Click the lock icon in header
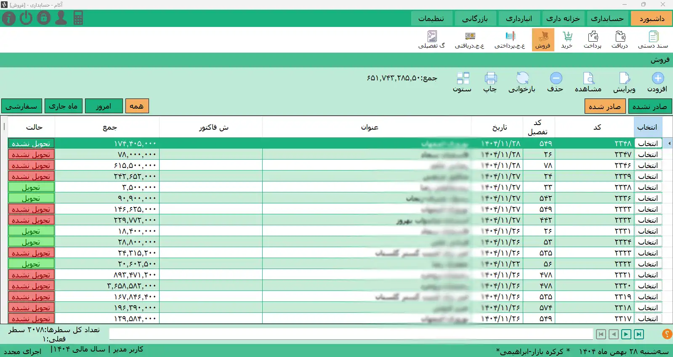The image size is (673, 357). pyautogui.click(x=44, y=18)
